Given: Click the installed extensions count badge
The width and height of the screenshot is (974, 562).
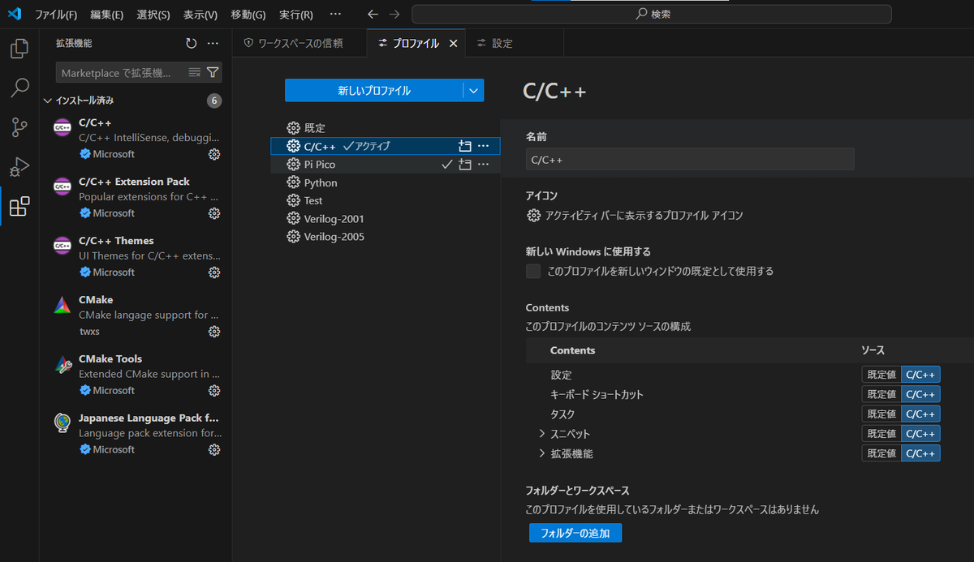Looking at the screenshot, I should click(x=214, y=101).
